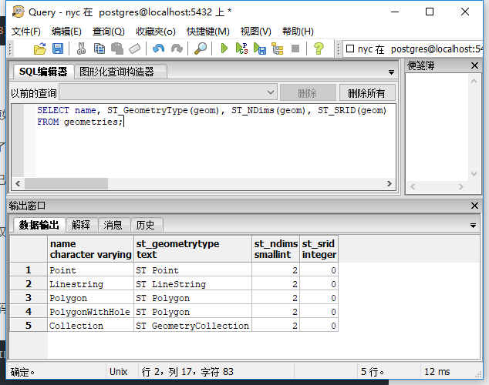Close the 便笺簿 scratch pad panel
Screen dimensions: 489x385
(x=474, y=65)
